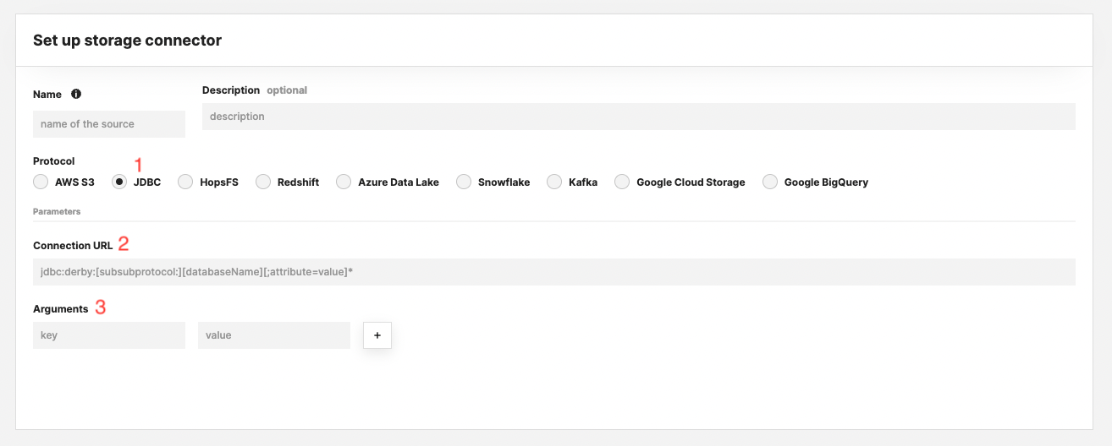This screenshot has height=446, width=1112.
Task: Pick the Redshift protocol radio button
Action: [263, 182]
